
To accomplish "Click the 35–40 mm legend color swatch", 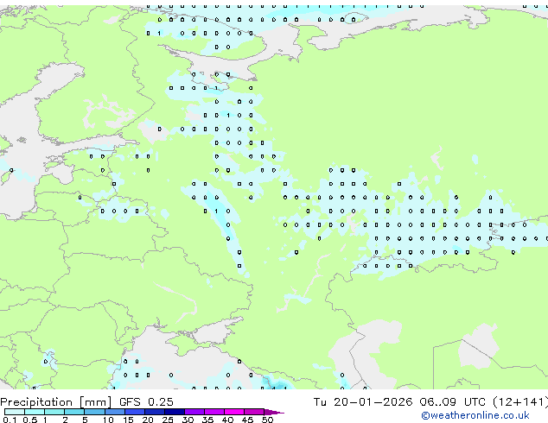I will pyautogui.click(x=214, y=412).
